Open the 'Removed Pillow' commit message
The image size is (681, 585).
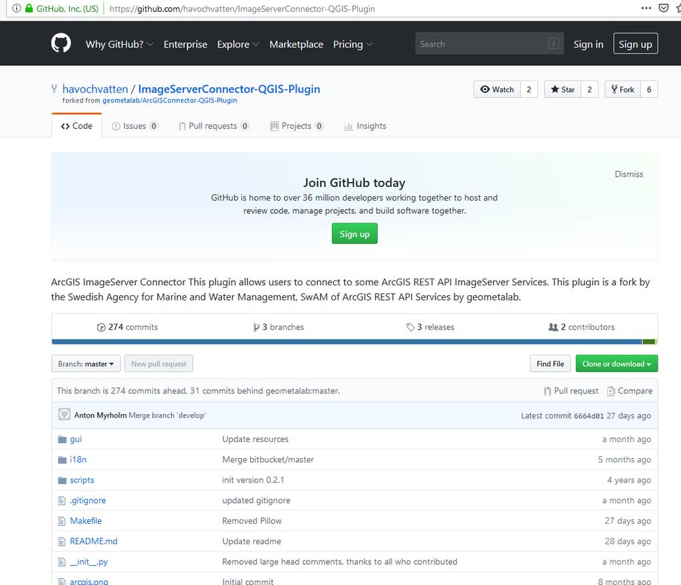(252, 521)
